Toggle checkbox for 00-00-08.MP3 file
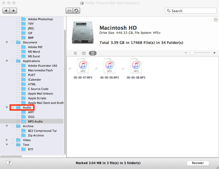Viewport: 219px width, 169px height. tap(123, 69)
